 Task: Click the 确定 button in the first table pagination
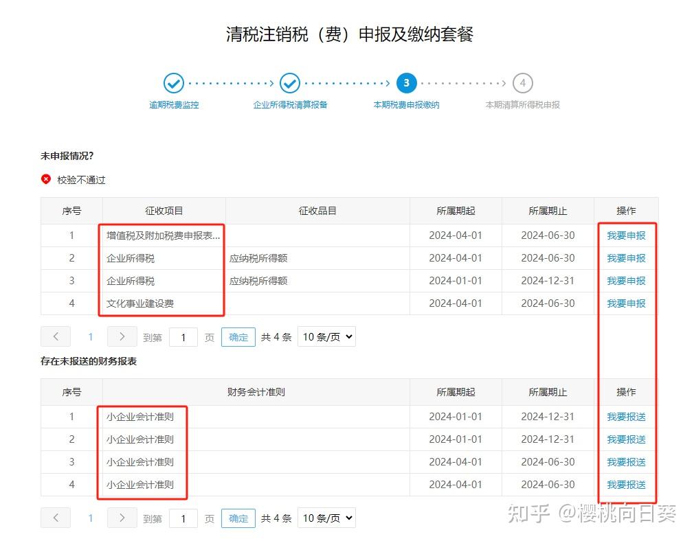pos(238,336)
